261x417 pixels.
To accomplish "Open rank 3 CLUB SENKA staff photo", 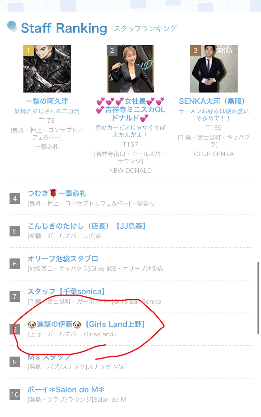I will [214, 69].
